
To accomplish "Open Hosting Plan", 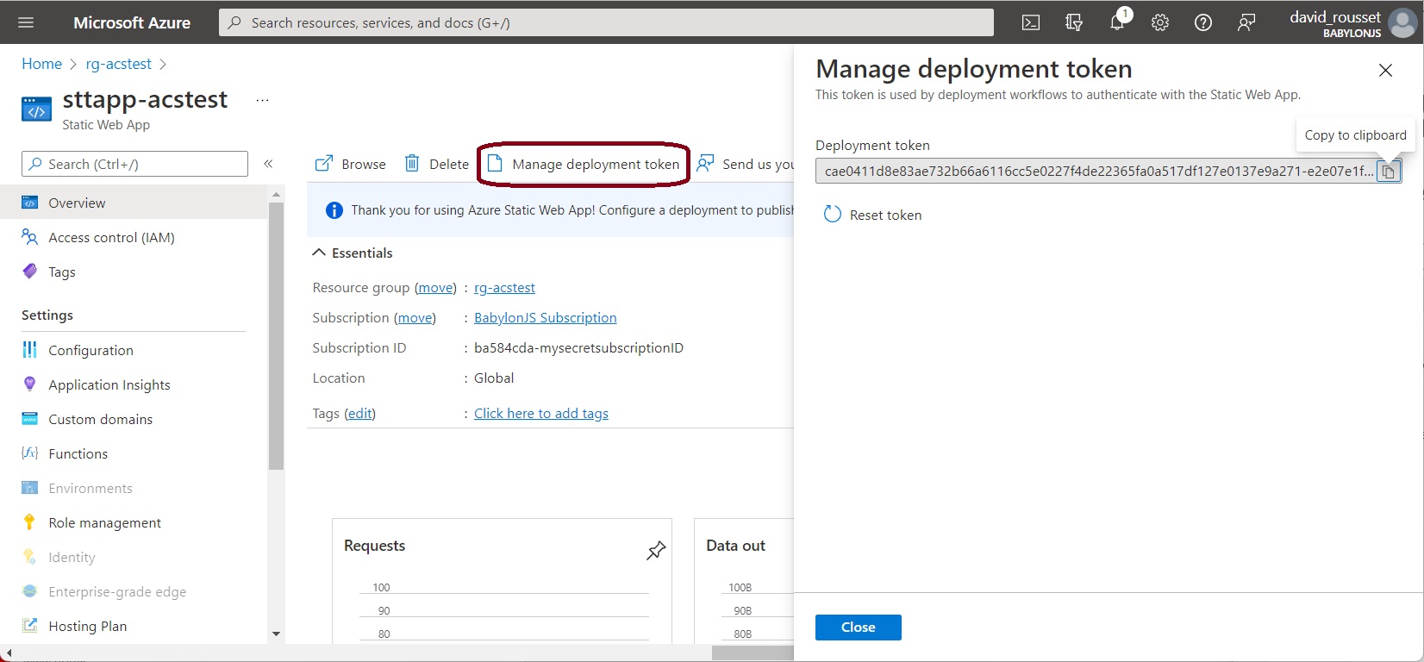I will coord(87,626).
